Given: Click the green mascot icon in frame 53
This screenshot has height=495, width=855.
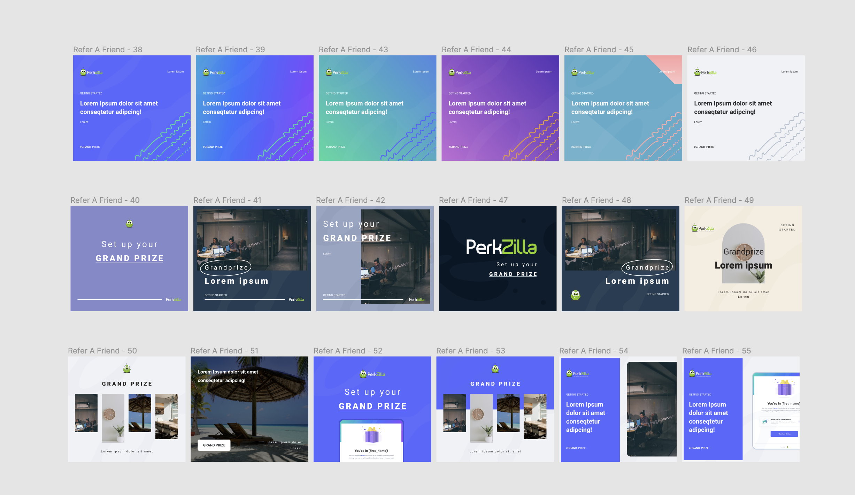Looking at the screenshot, I should [495, 368].
